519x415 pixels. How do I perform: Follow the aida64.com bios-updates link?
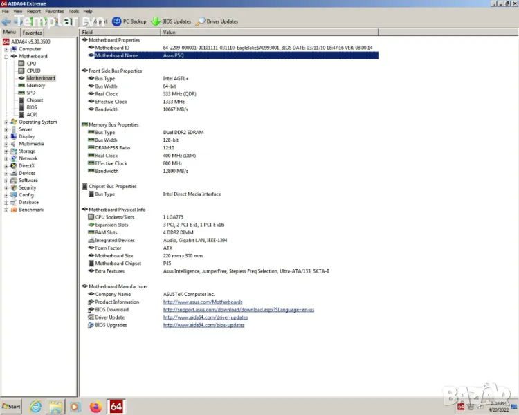203,325
